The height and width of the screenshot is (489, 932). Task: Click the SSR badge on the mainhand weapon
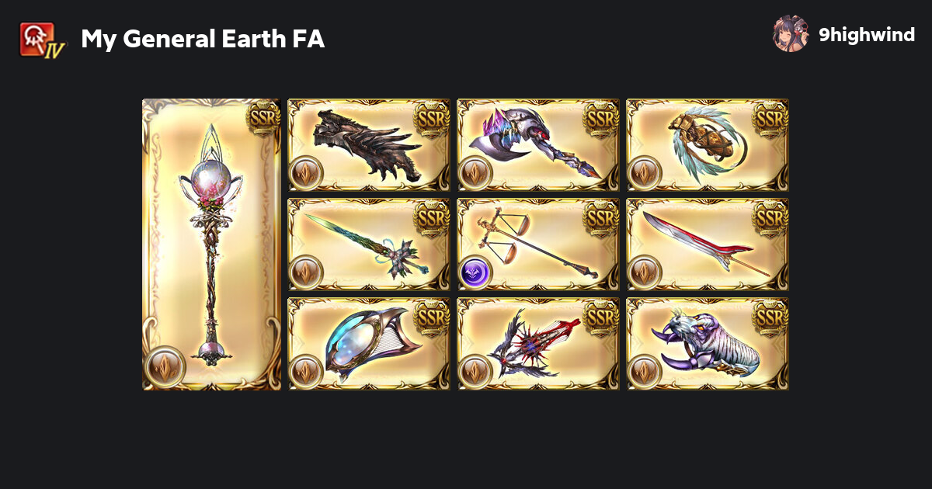coord(263,118)
